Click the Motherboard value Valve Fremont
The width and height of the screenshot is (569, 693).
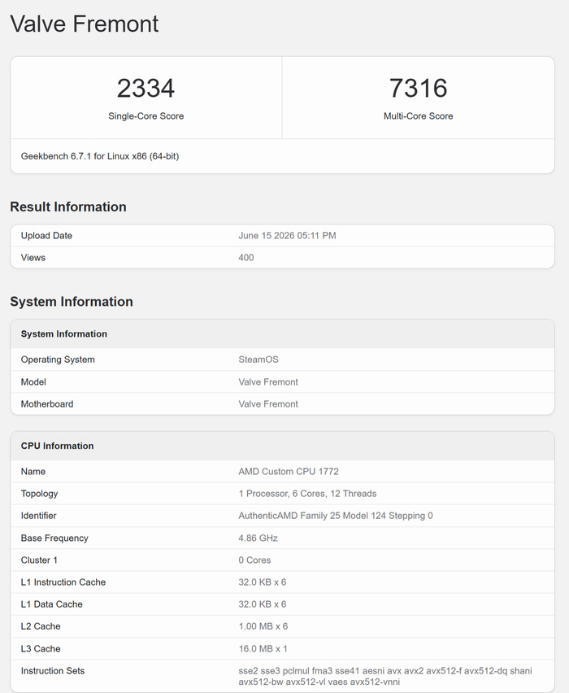[268, 404]
